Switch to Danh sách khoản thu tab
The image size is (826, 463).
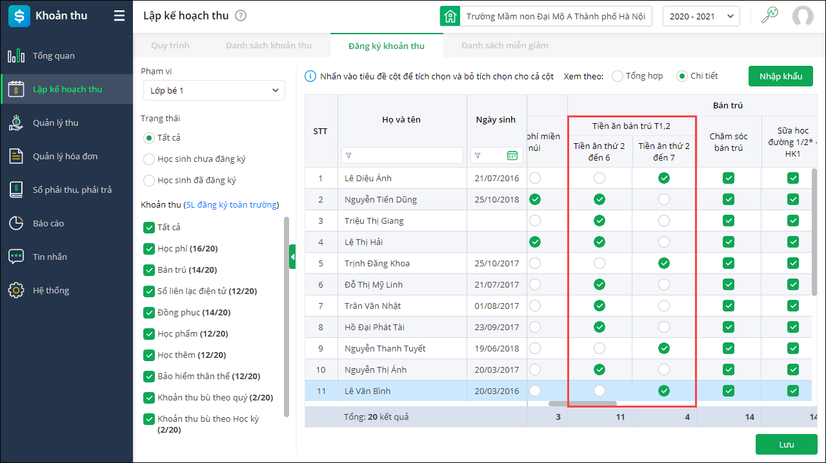(x=268, y=46)
